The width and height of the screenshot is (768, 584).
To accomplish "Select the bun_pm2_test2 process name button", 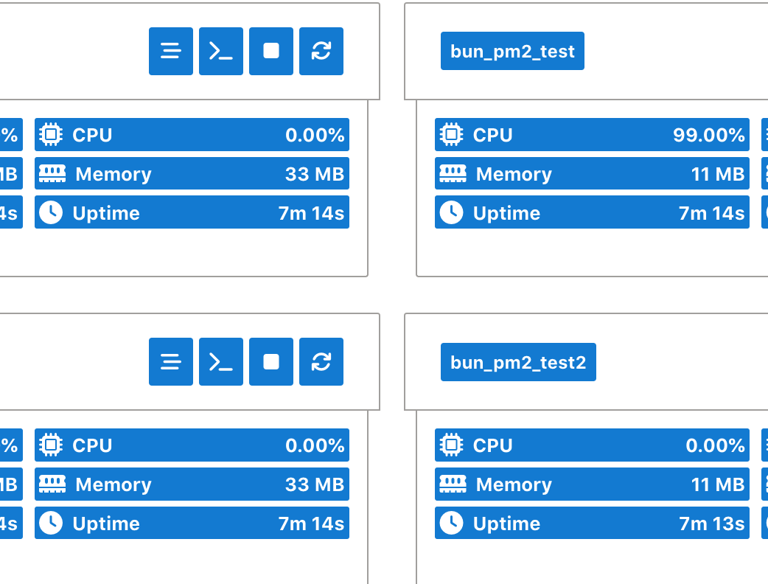I will 518,361.
